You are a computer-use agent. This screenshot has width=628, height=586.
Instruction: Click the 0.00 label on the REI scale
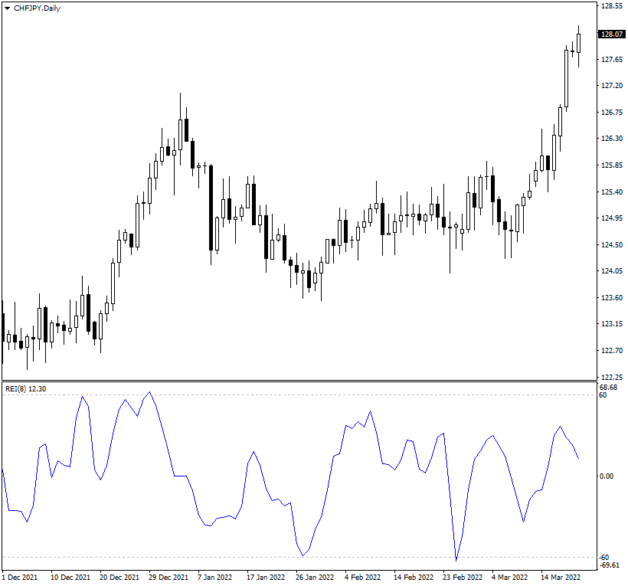[x=607, y=476]
